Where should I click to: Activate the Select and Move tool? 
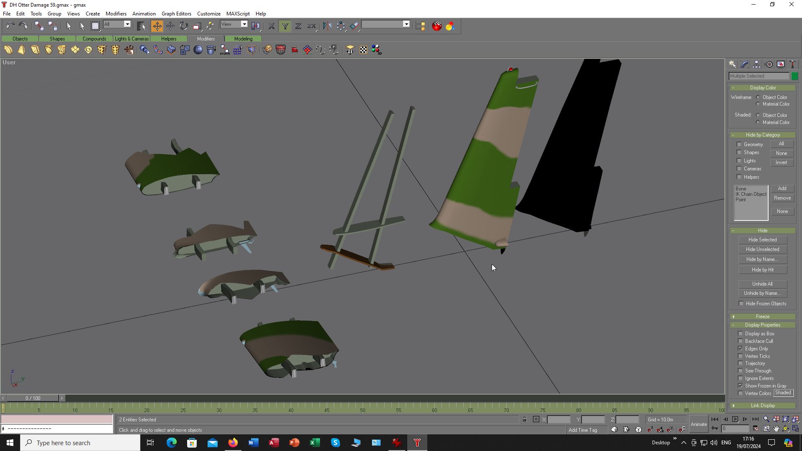(157, 26)
